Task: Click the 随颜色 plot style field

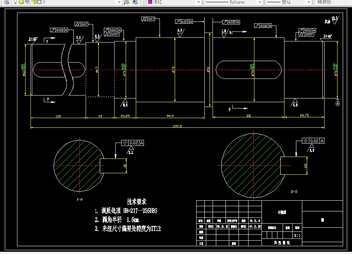Action: point(333,2)
